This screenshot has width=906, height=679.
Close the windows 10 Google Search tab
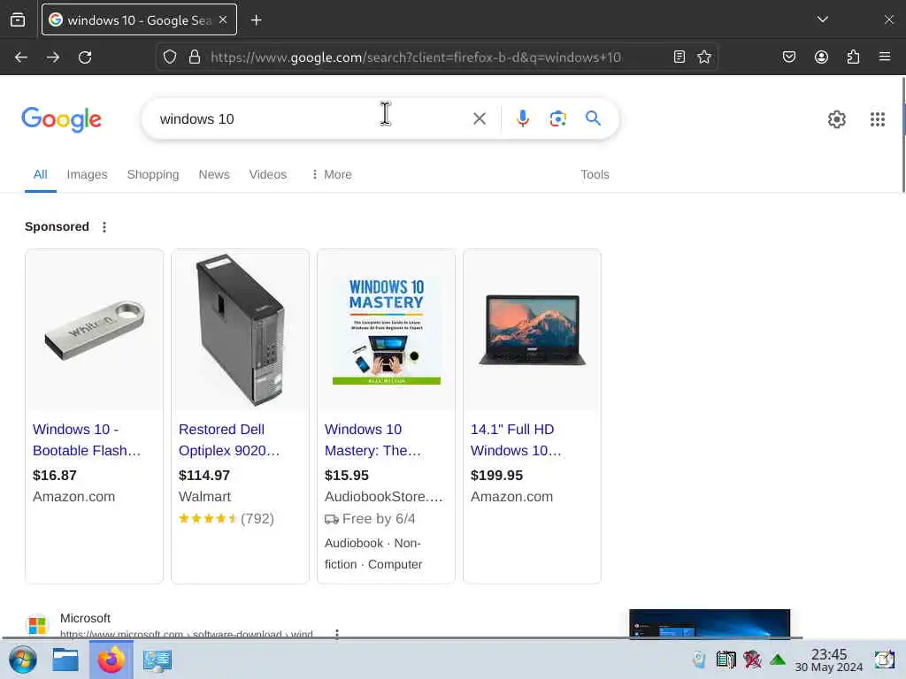[x=223, y=19]
